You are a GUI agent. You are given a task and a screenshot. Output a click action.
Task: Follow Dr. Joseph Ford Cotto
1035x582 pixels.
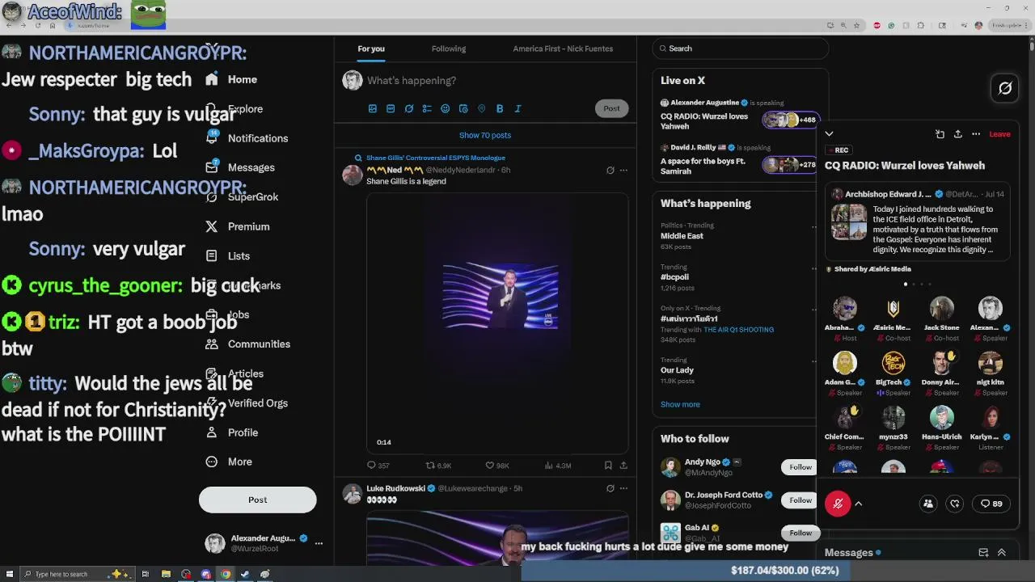coord(801,500)
